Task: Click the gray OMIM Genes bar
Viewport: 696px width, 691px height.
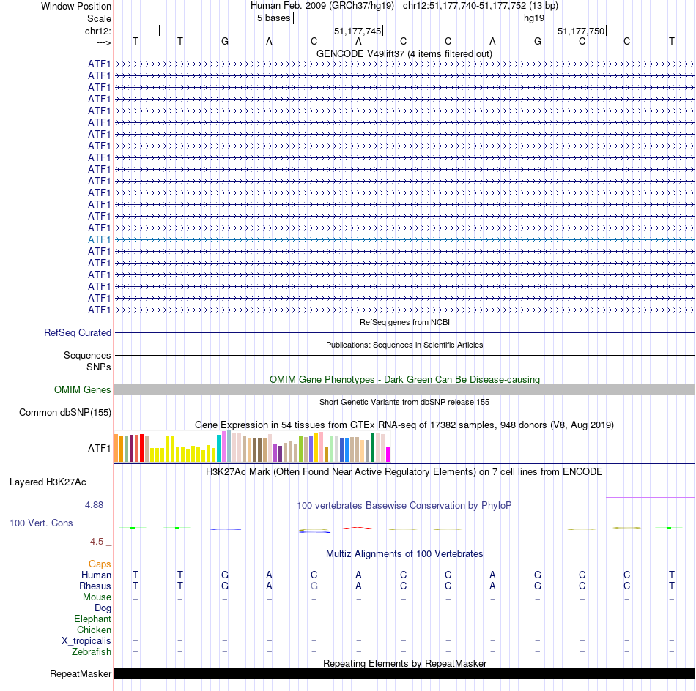Action: coord(405,390)
